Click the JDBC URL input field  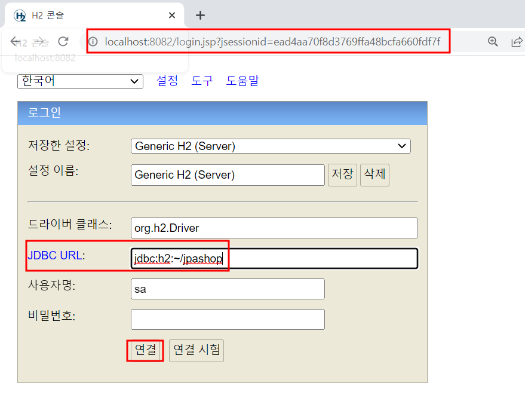pos(274,259)
